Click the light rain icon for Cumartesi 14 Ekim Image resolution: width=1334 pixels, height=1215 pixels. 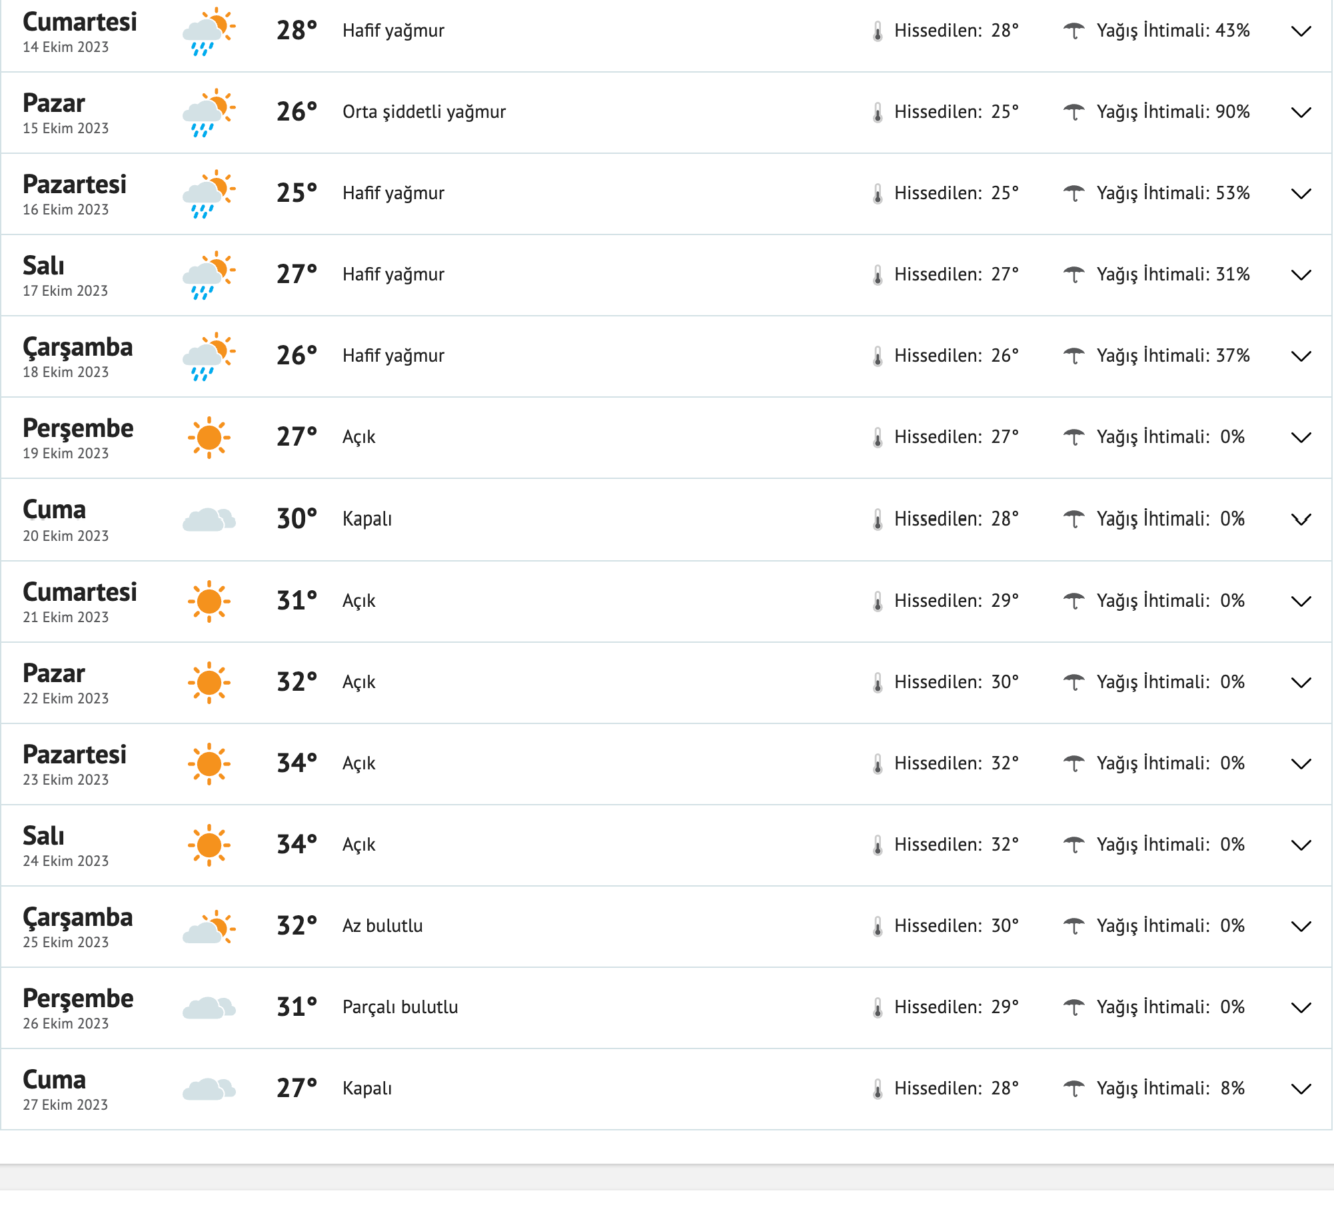(x=208, y=30)
